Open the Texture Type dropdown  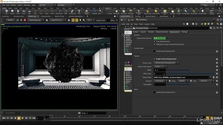point(166,63)
